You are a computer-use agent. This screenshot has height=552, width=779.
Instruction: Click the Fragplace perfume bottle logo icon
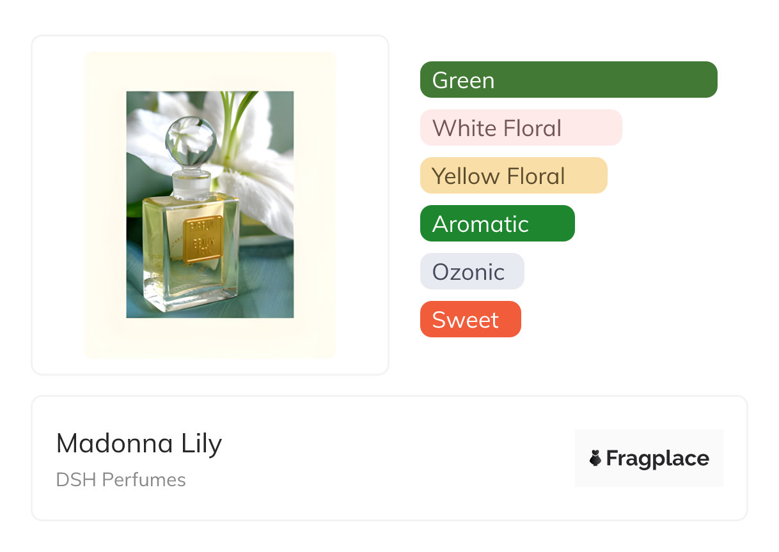tap(595, 458)
